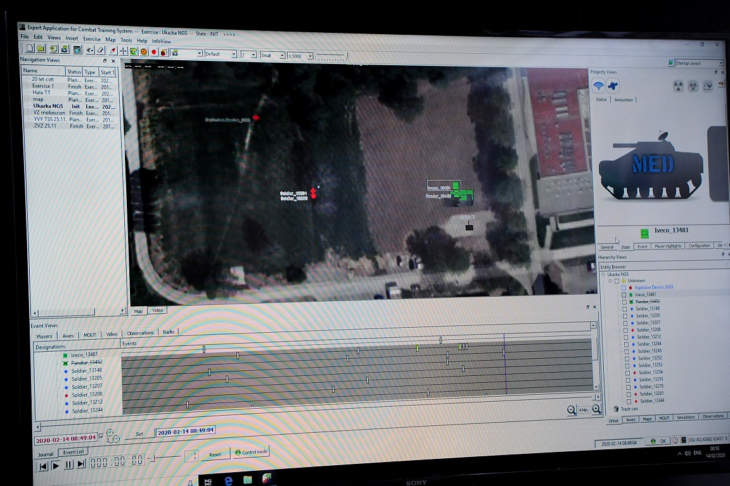The width and height of the screenshot is (730, 486).
Task: Check the Iveco_13481 entity checkbox
Action: pos(624,295)
